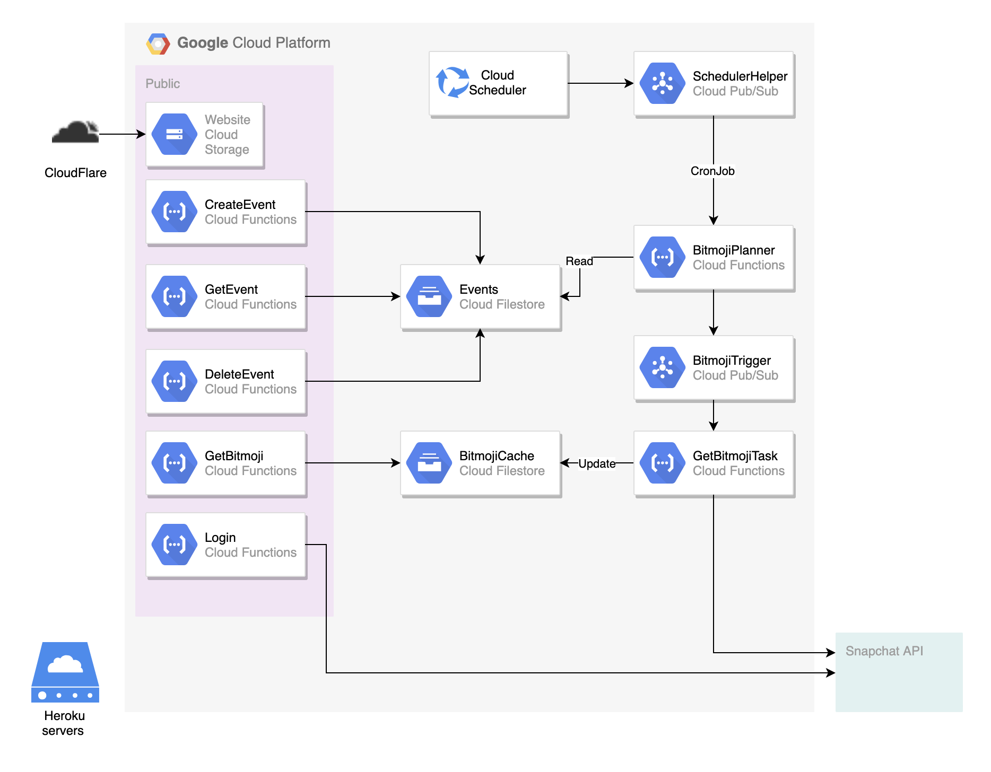
Task: Select the DeleteEvent Cloud Functions icon
Action: pos(175,381)
